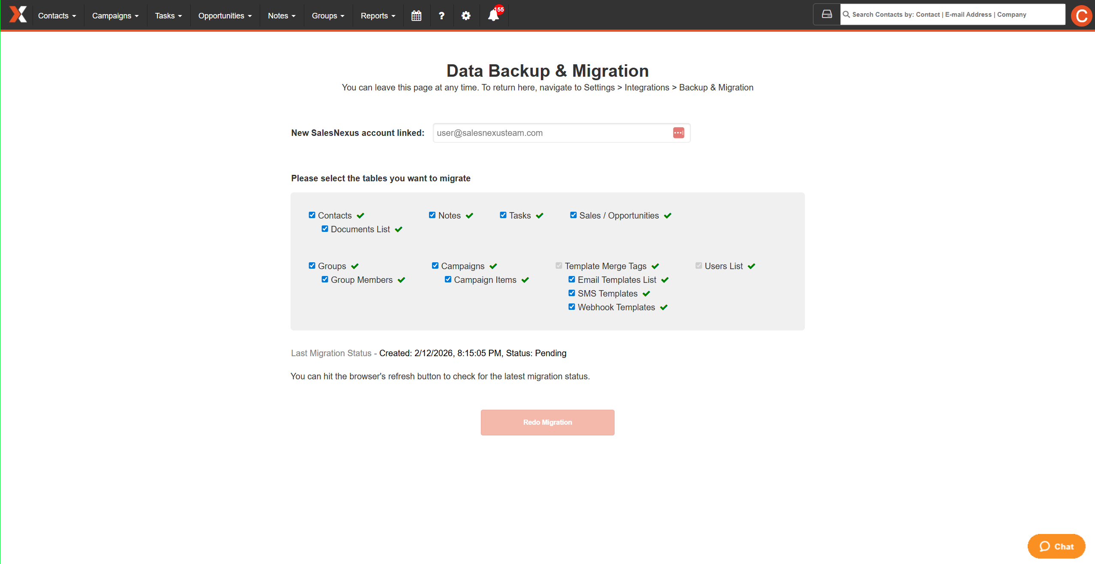Toggle the Sales / Opportunities checkbox
1095x564 pixels.
(573, 215)
